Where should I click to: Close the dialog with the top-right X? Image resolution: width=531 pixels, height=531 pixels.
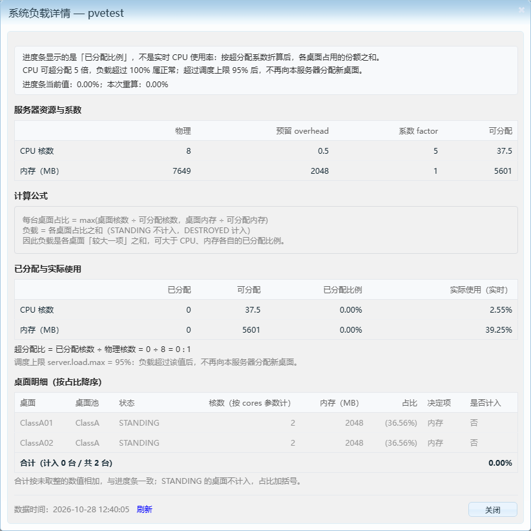(x=521, y=10)
